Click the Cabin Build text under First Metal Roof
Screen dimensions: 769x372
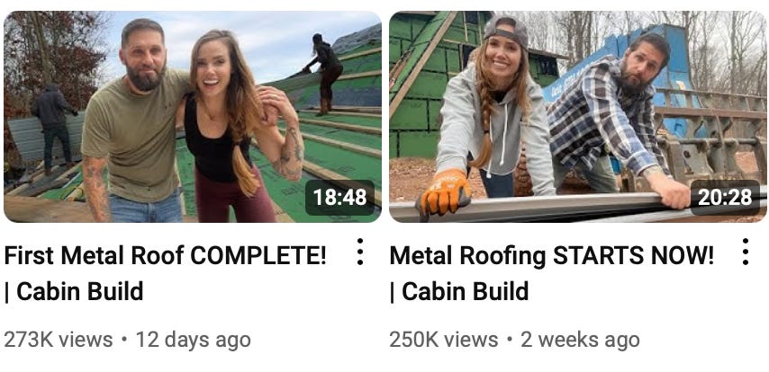coord(79,291)
